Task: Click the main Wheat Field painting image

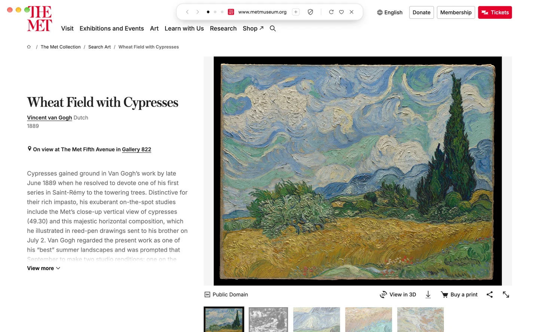Action: [357, 171]
